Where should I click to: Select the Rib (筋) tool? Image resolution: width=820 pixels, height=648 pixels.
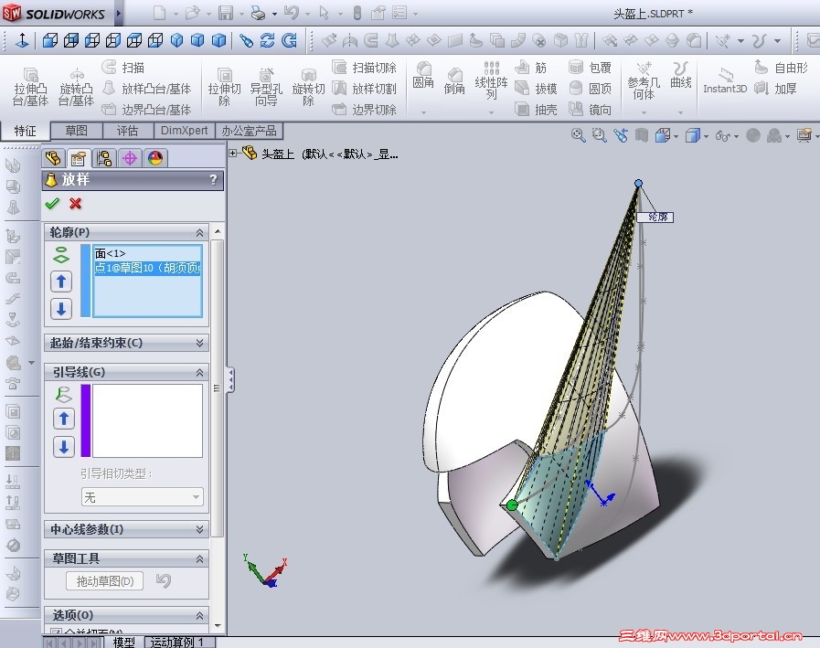(x=531, y=68)
